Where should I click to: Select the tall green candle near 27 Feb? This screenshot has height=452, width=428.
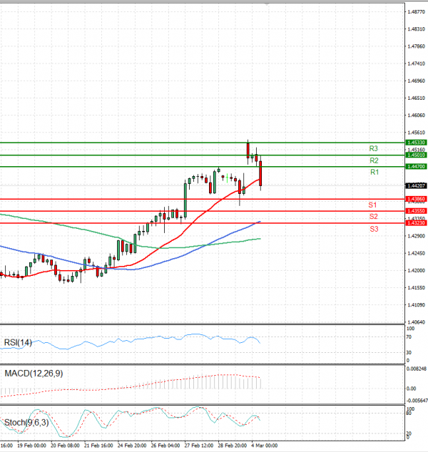185,200
